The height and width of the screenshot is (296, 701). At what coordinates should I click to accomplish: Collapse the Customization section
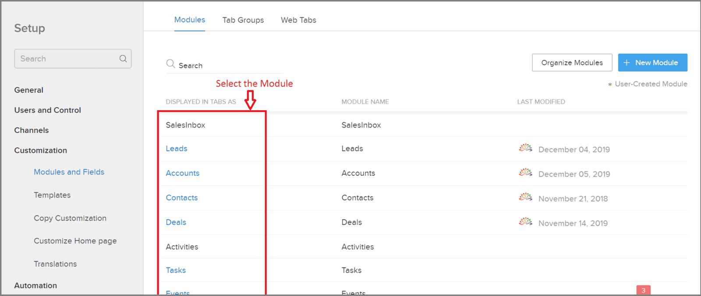pyautogui.click(x=41, y=150)
